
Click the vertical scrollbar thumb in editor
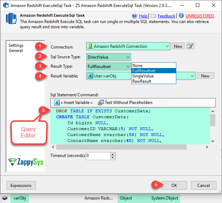point(213,120)
